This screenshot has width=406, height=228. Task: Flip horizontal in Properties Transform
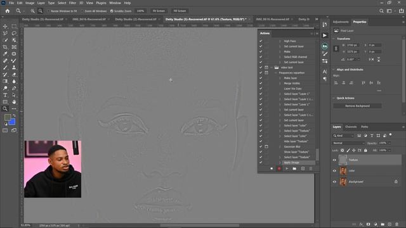pos(371,60)
